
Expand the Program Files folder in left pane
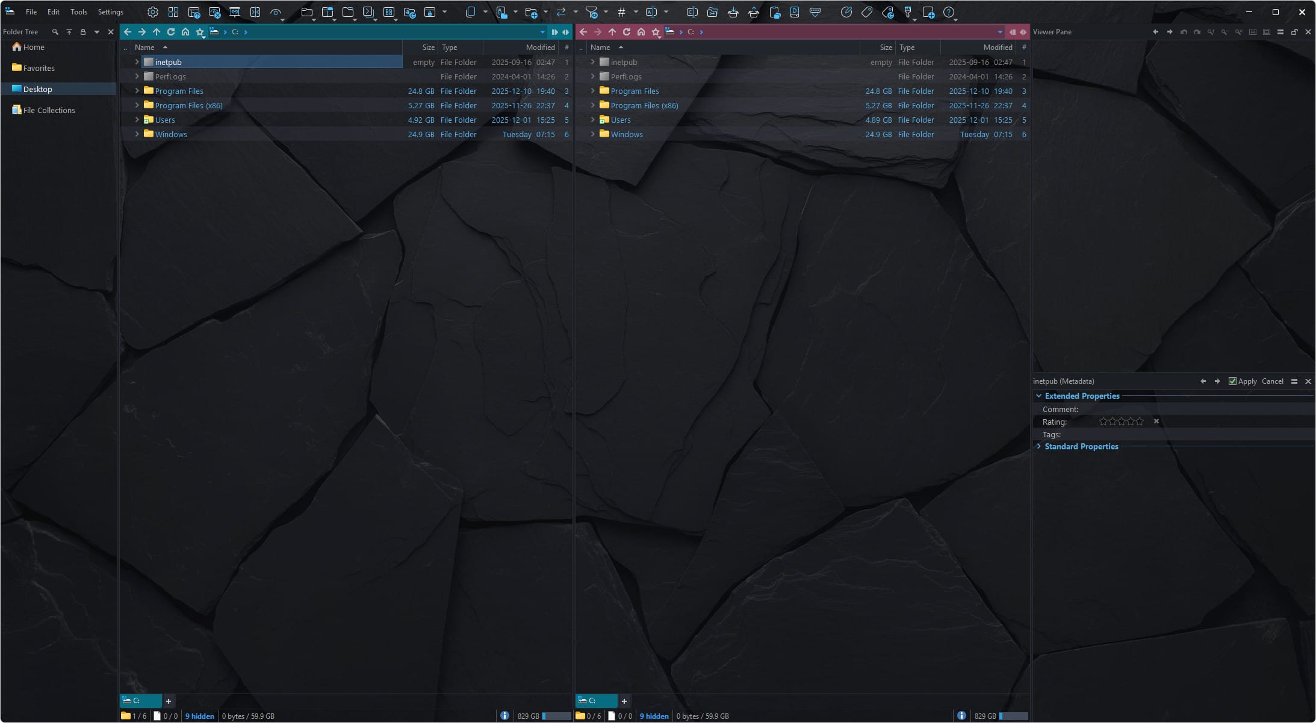pyautogui.click(x=137, y=91)
